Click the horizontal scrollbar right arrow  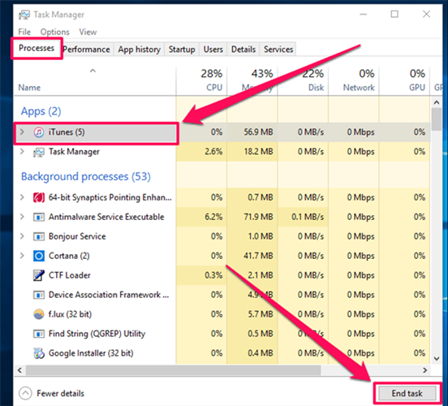424,370
